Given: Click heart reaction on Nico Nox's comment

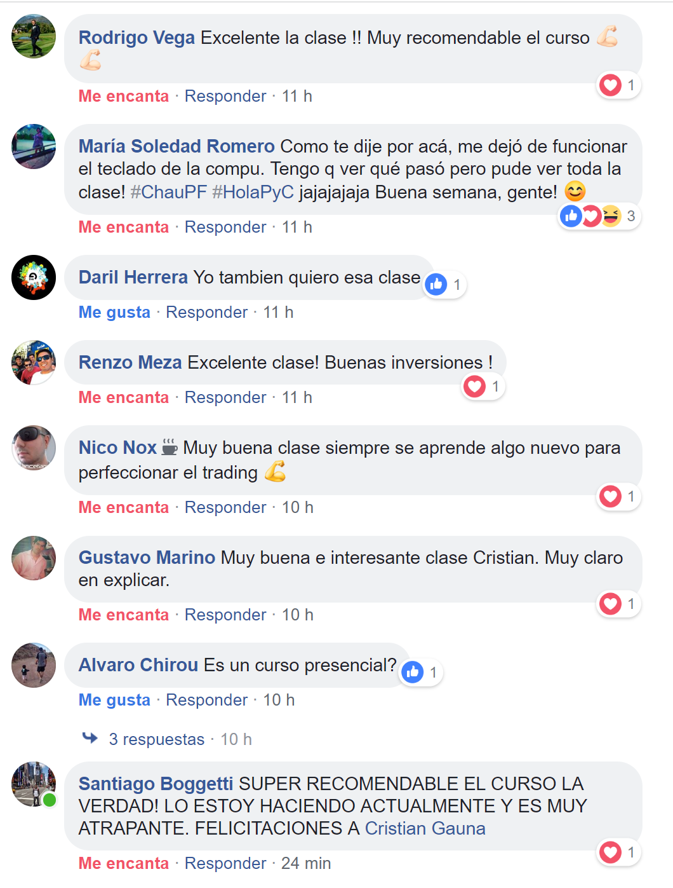Looking at the screenshot, I should point(611,496).
